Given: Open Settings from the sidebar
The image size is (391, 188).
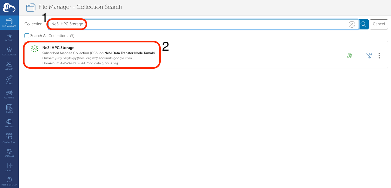Looking at the screenshot, I should [x=9, y=153].
